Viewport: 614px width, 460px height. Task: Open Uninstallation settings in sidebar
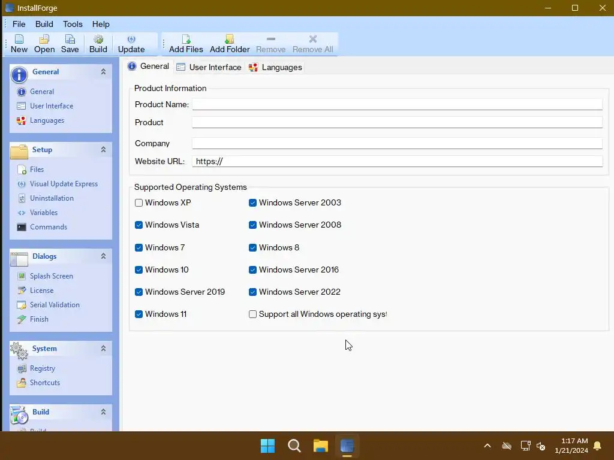52,198
